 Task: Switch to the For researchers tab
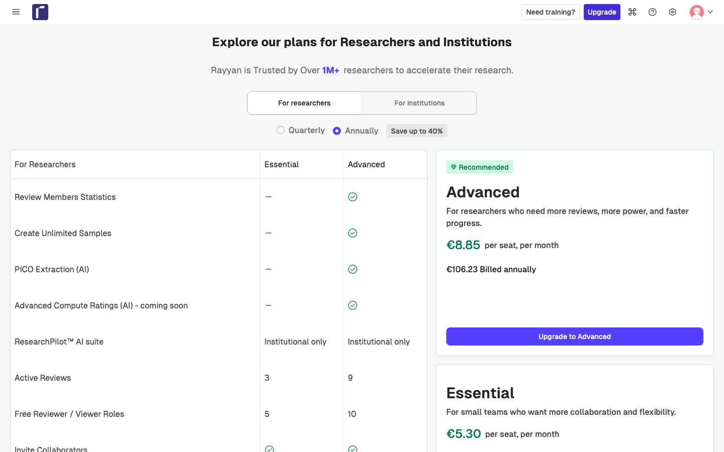[304, 103]
